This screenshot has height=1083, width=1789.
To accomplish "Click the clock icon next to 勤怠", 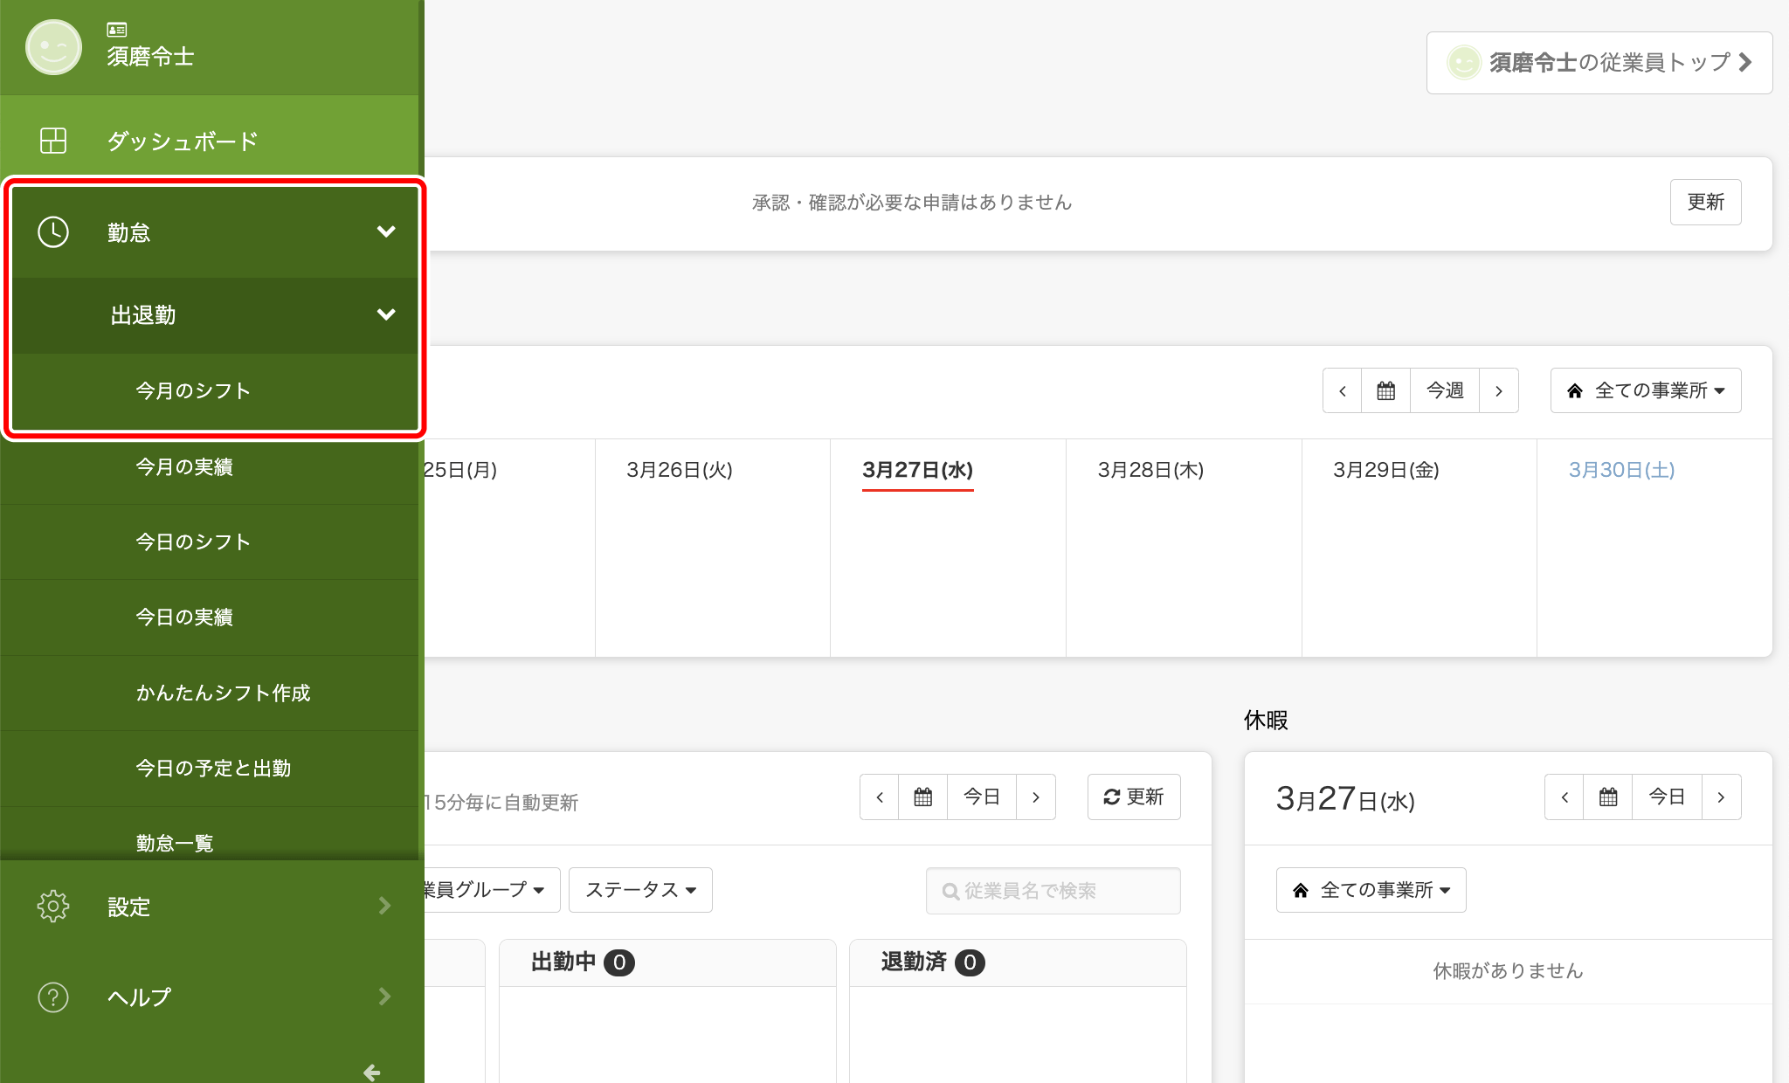I will [x=53, y=232].
